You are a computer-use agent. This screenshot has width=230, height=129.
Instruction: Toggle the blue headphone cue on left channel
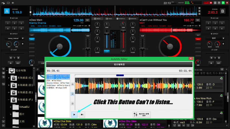pyautogui.click(x=107, y=51)
